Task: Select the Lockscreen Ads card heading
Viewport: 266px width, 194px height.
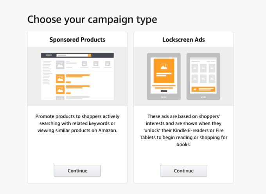Action: point(183,40)
